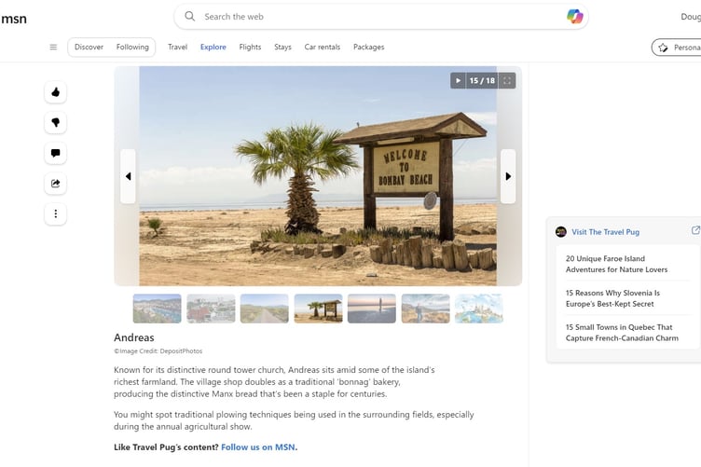Select the harbor town thumbnail
701x467 pixels.
(x=157, y=309)
